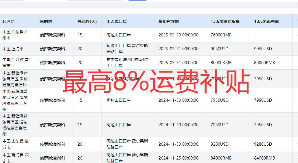
Task: Click the 9280USD price under 13.6米篷布车
Action: pos(263,144)
